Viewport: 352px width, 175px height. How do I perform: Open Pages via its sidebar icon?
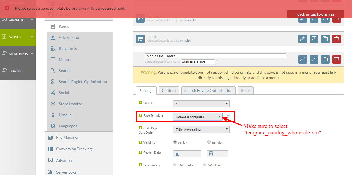pyautogui.click(x=53, y=26)
